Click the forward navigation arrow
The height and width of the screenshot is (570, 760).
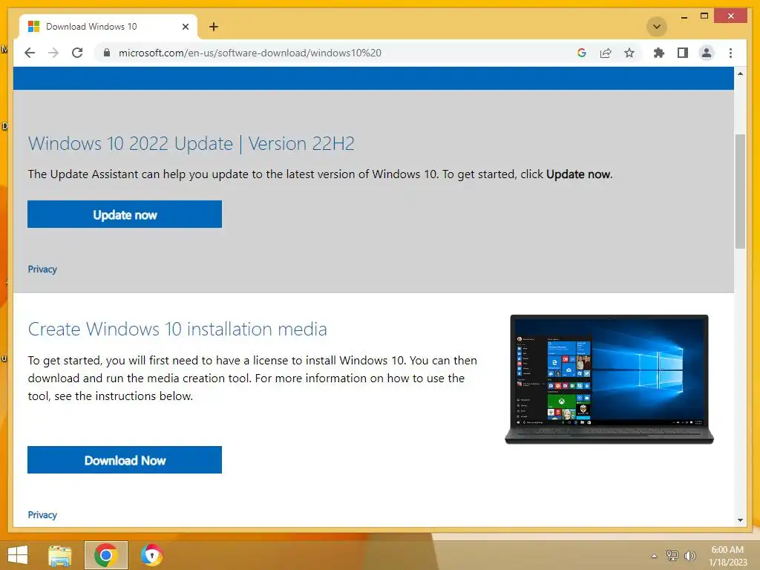click(53, 53)
